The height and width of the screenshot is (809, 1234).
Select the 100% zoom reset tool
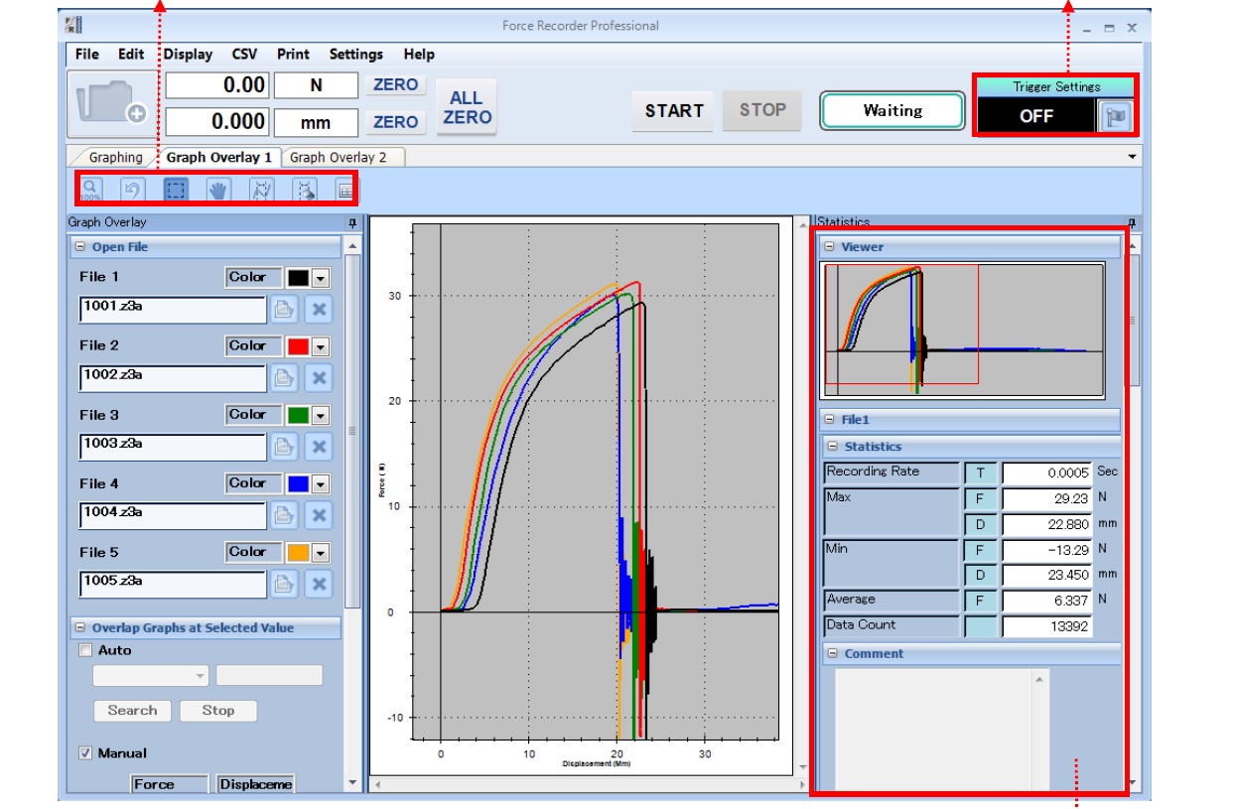[x=90, y=187]
